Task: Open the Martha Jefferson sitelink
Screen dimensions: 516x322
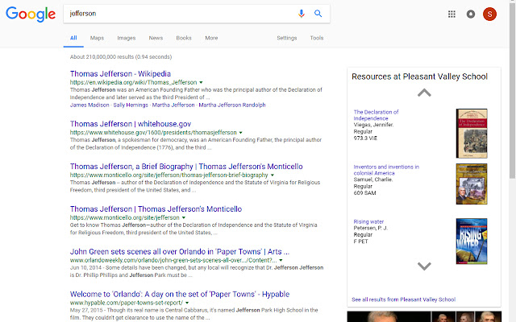Action: coord(173,105)
